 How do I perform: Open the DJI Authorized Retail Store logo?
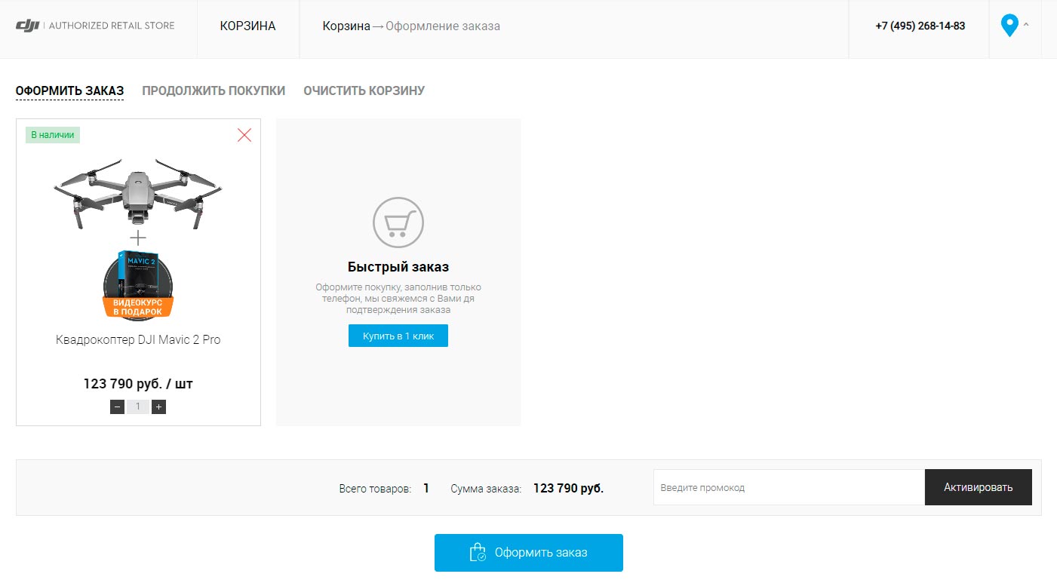[95, 26]
